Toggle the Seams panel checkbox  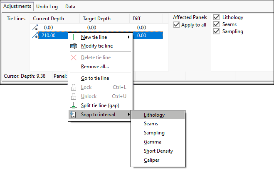[x=217, y=24]
